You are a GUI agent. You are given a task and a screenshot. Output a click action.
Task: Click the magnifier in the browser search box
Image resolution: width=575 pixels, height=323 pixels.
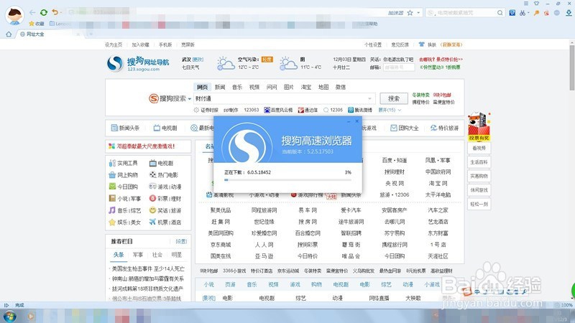coord(500,13)
